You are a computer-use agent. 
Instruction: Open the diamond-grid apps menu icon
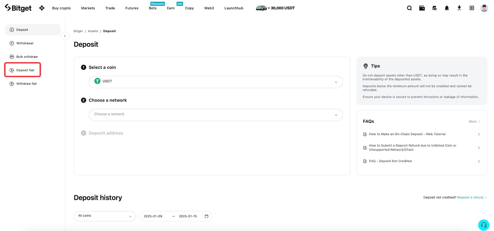pos(42,8)
